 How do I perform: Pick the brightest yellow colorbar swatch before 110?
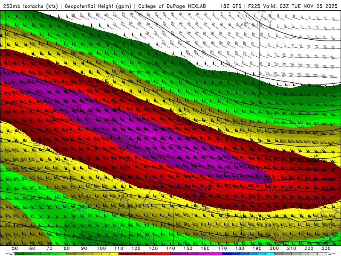click(x=114, y=253)
